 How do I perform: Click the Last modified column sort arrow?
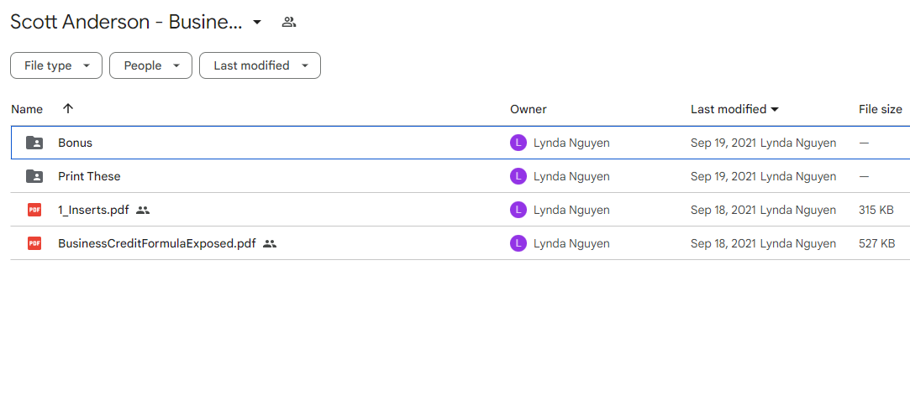[774, 109]
